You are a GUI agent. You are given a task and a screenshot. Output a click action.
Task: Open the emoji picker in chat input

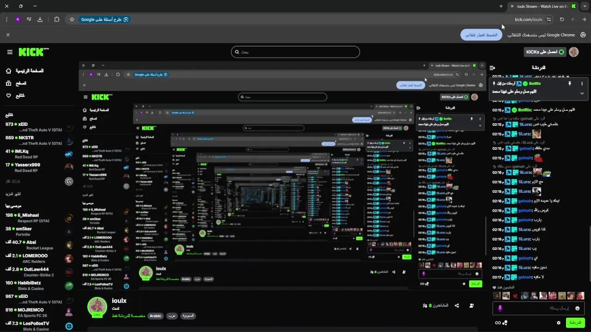[x=577, y=308]
